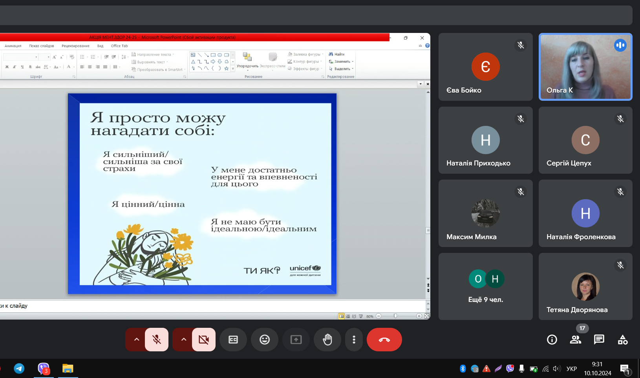Toggle closed captions
Screen dimensions: 640x378
233,340
